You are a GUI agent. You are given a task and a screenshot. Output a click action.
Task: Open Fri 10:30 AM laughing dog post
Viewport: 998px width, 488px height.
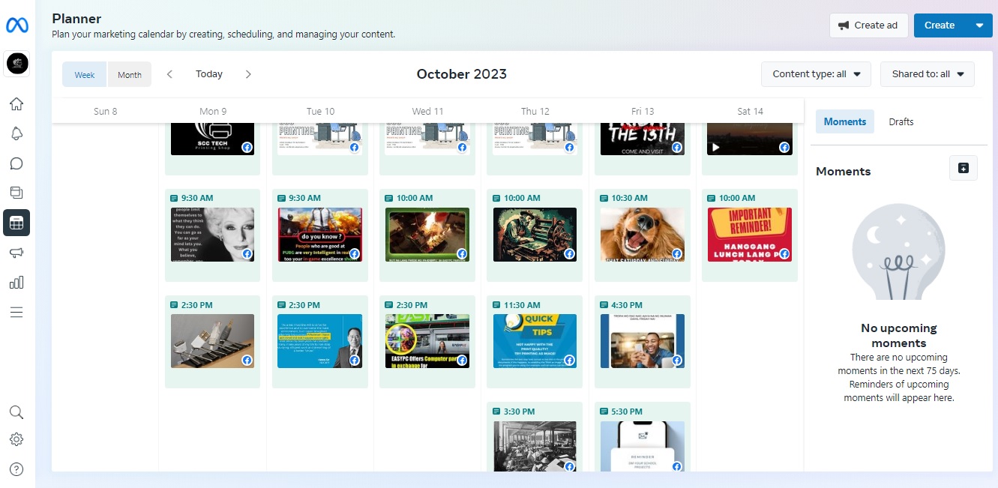tap(643, 235)
